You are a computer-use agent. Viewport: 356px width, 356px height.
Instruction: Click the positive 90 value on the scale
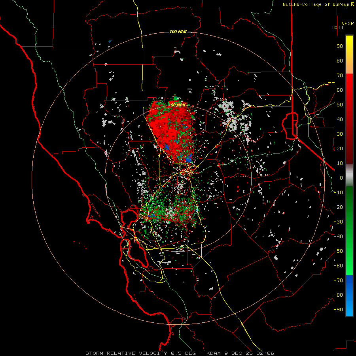point(340,46)
